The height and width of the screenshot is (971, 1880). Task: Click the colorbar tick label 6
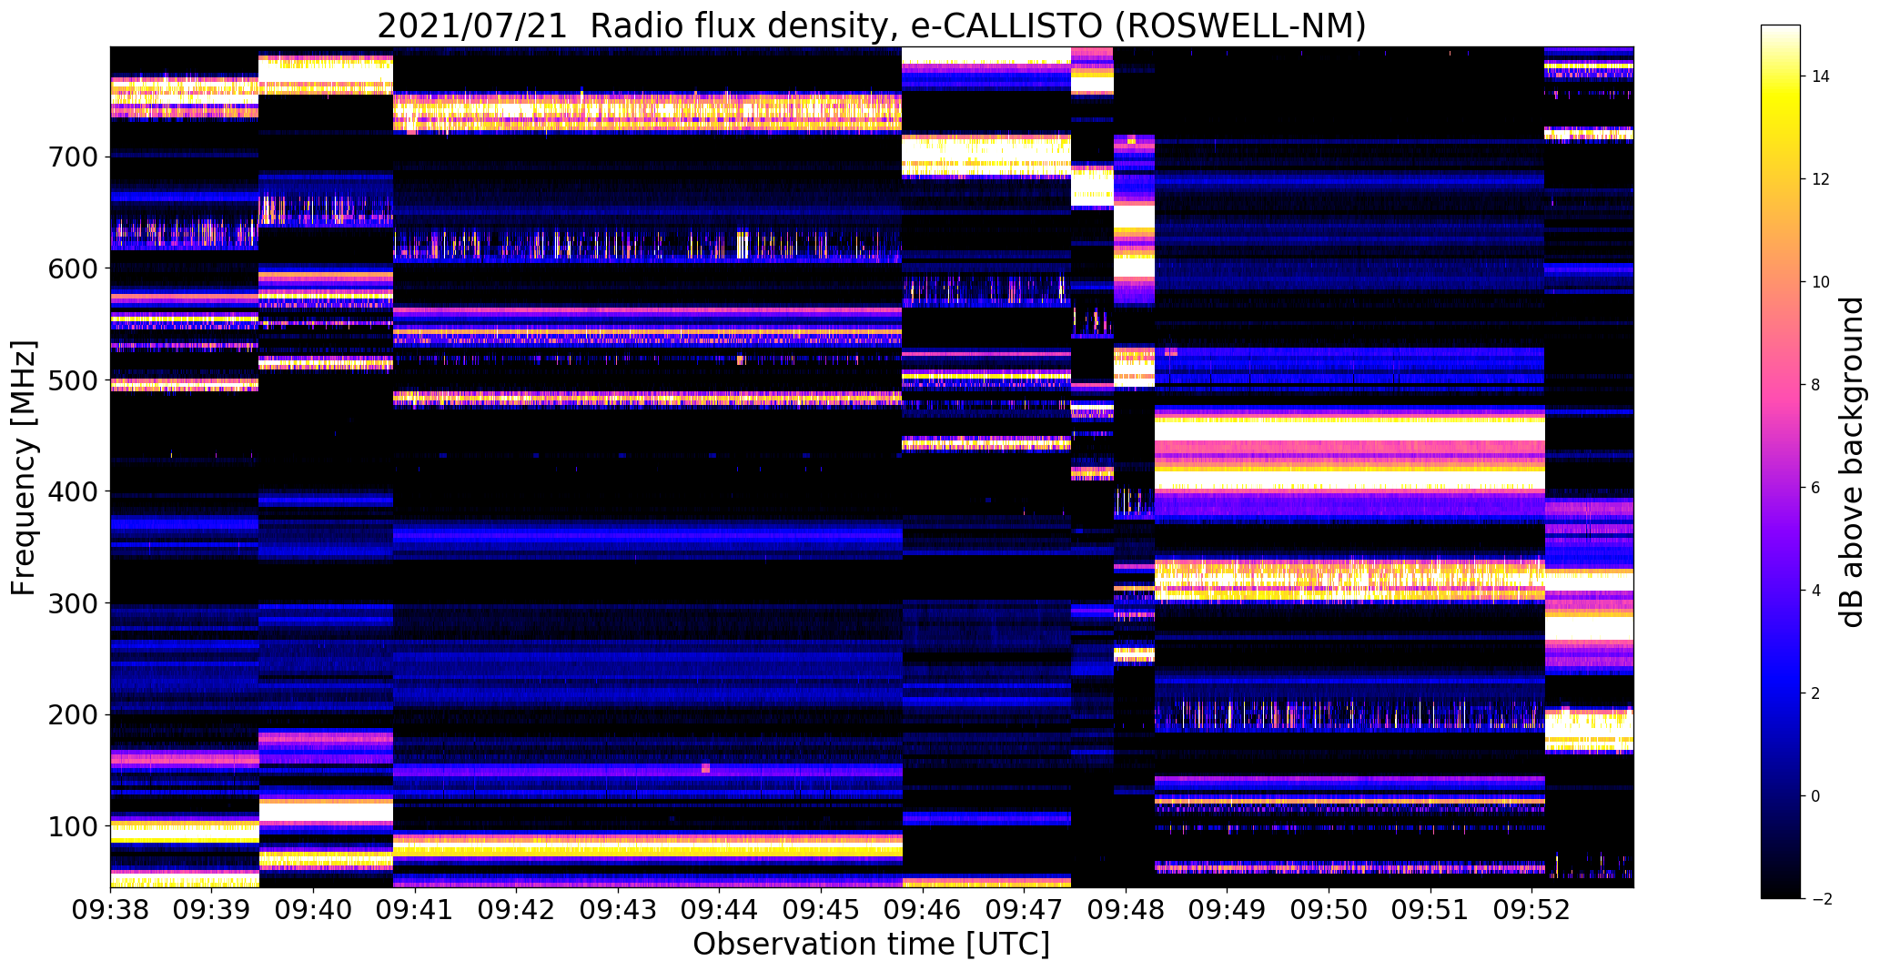click(x=1815, y=488)
